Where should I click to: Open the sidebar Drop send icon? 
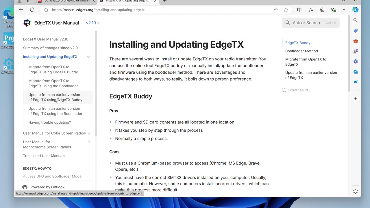click(x=356, y=82)
